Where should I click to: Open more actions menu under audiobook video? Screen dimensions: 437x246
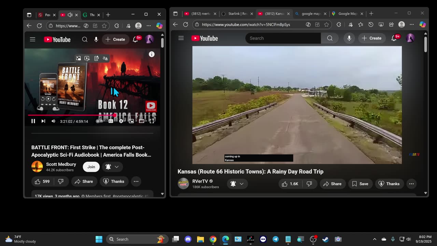(x=136, y=181)
